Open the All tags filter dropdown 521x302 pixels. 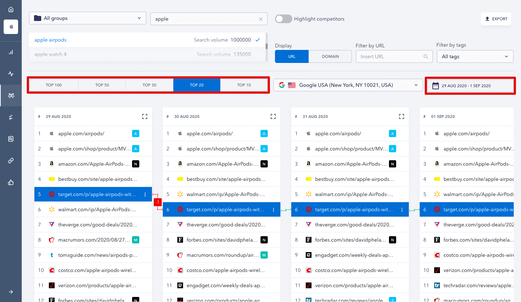coord(475,56)
